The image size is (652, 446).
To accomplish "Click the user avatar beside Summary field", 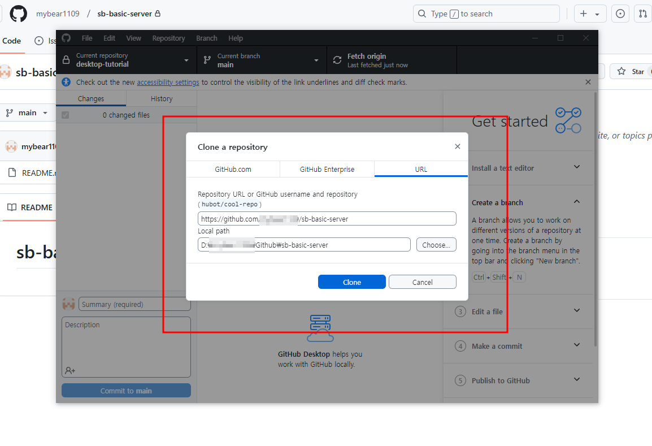I will 68,304.
